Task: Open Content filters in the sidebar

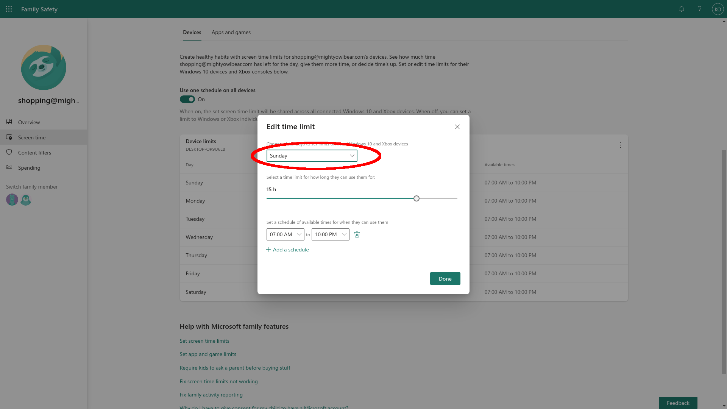Action: [x=44, y=152]
